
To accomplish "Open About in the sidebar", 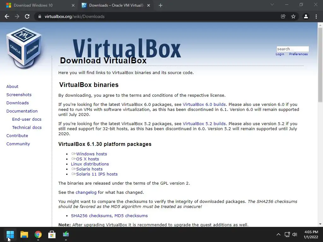I will pyautogui.click(x=12, y=86).
